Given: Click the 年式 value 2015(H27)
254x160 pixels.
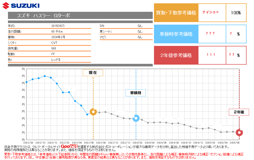Looking at the screenshot, I should 58,26.
